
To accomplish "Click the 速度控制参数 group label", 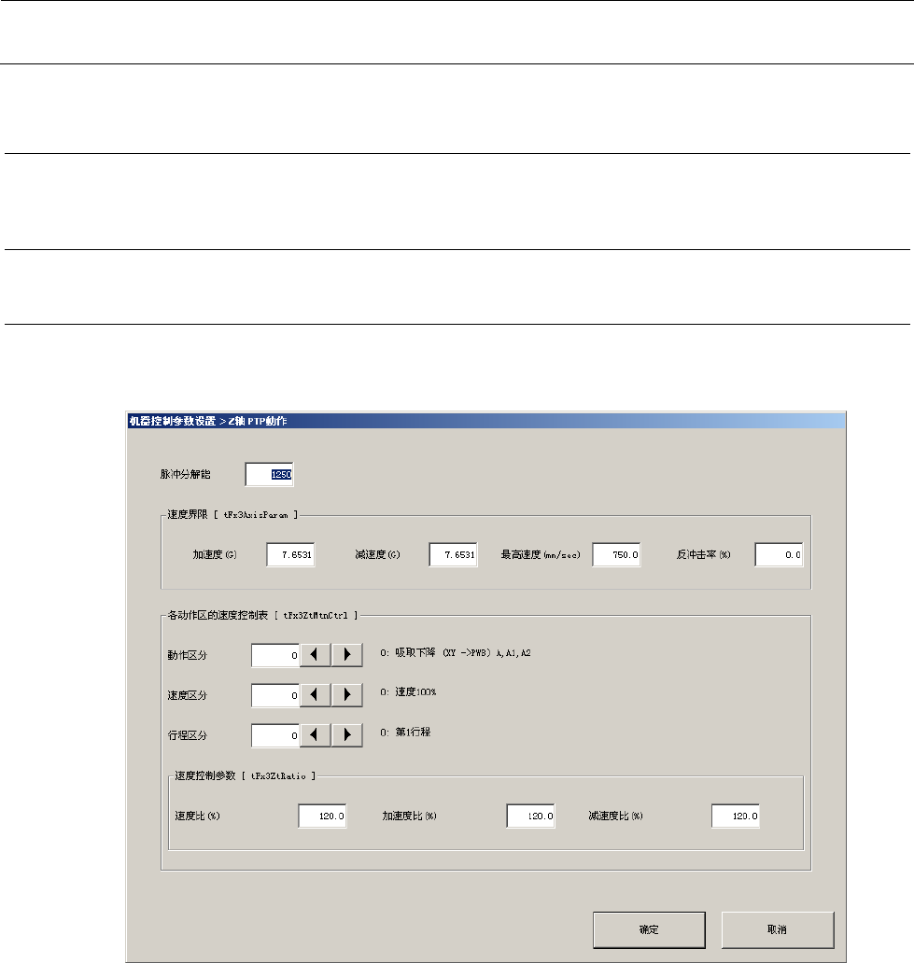I will pos(245,775).
